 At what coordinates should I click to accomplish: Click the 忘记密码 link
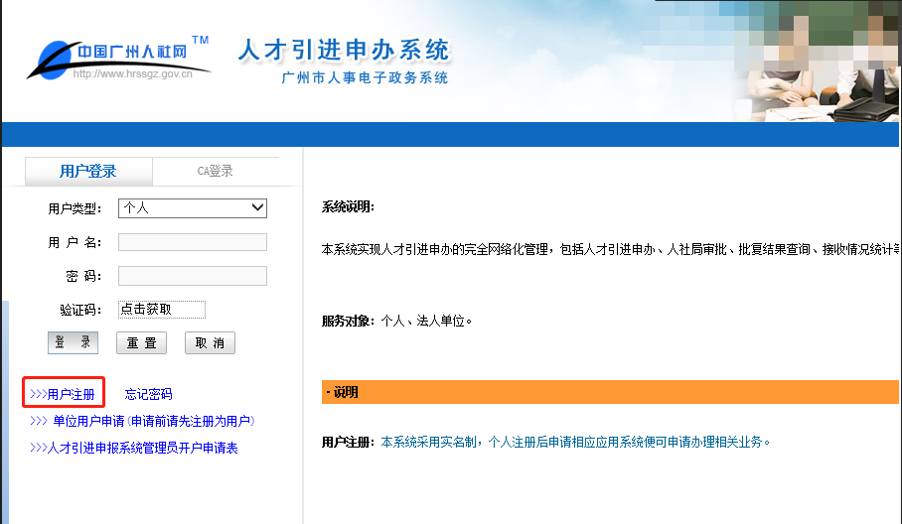(x=148, y=394)
